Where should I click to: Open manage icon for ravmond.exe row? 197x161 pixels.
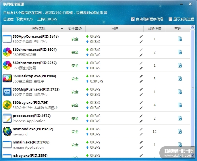[180, 131]
